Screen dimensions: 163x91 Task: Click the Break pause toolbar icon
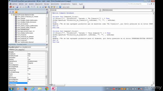tap(40, 7)
